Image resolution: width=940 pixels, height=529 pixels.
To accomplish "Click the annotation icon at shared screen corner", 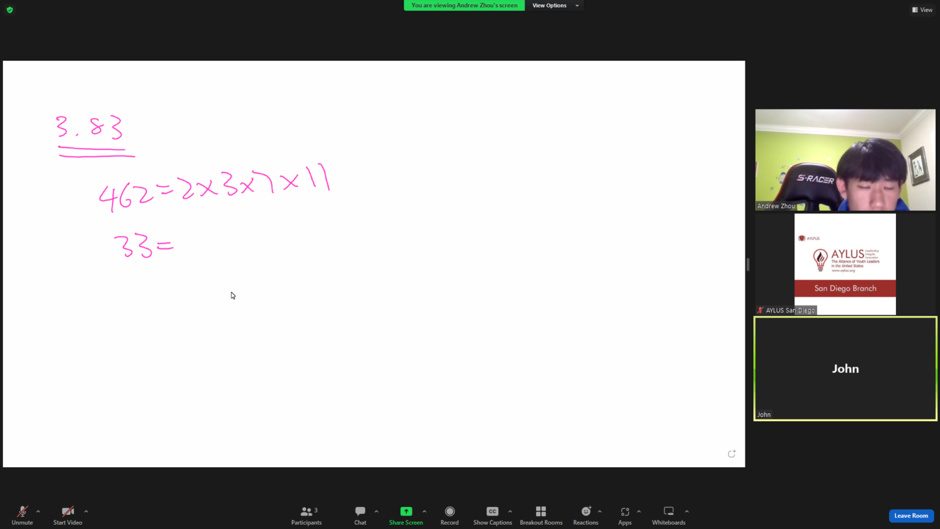I will click(731, 454).
